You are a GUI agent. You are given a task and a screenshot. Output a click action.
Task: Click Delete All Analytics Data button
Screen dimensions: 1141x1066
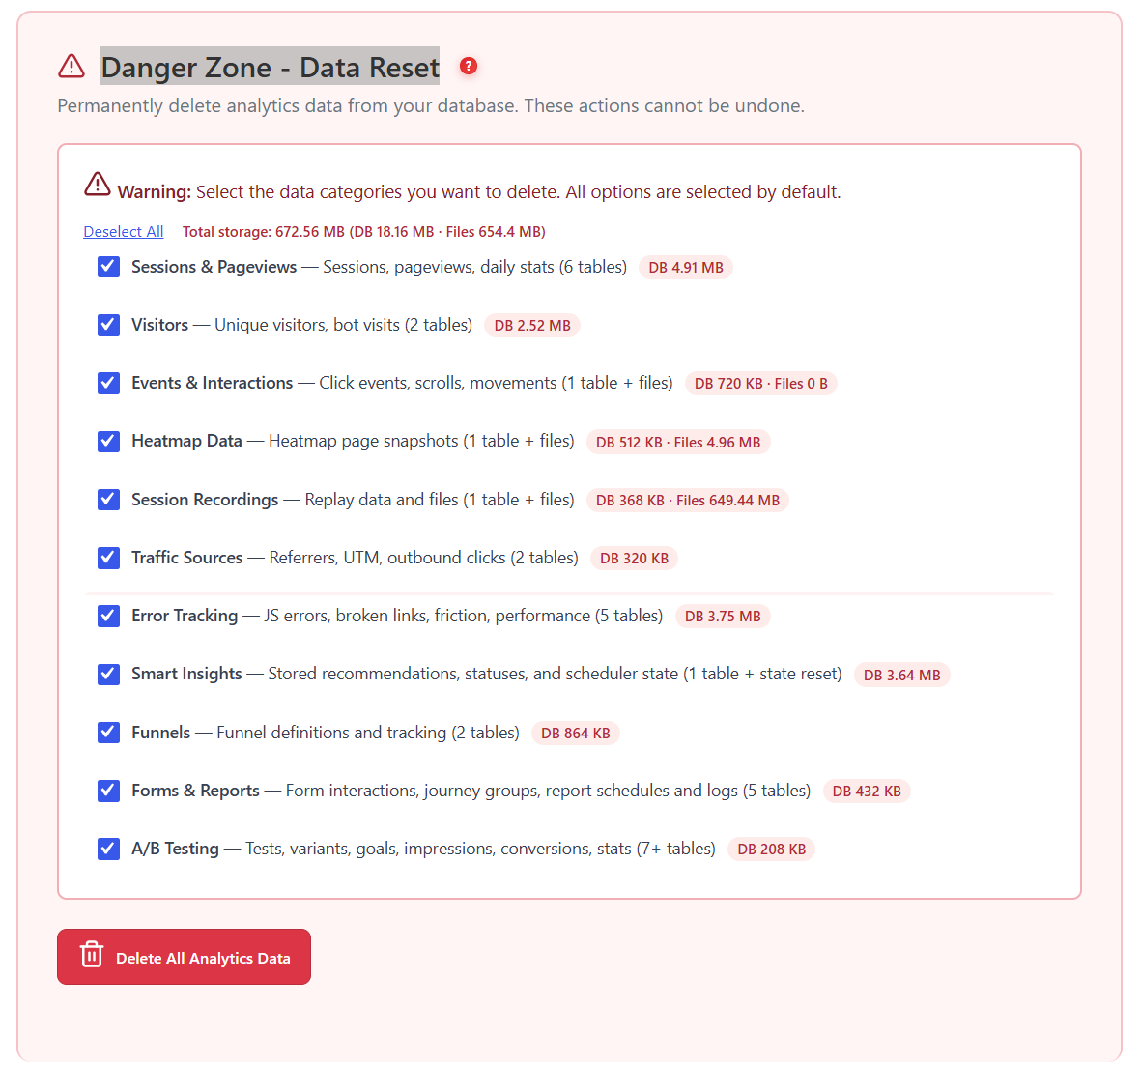pyautogui.click(x=185, y=957)
